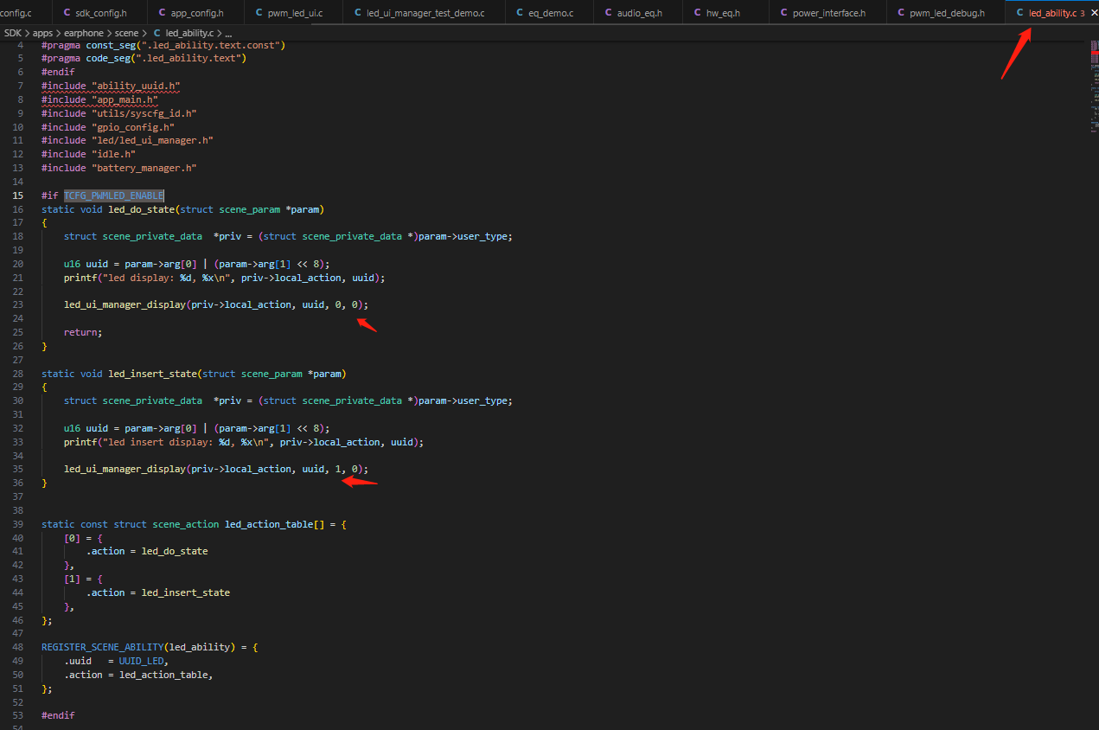Open the earphone breadcrumb folder
Screen dimensions: 1099x730
coord(84,33)
